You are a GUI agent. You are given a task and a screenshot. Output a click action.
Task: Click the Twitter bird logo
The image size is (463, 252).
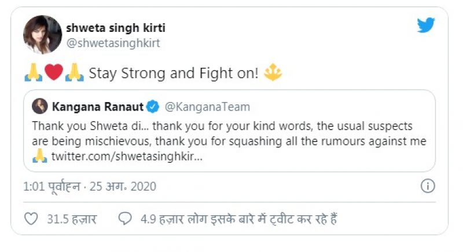tap(426, 25)
